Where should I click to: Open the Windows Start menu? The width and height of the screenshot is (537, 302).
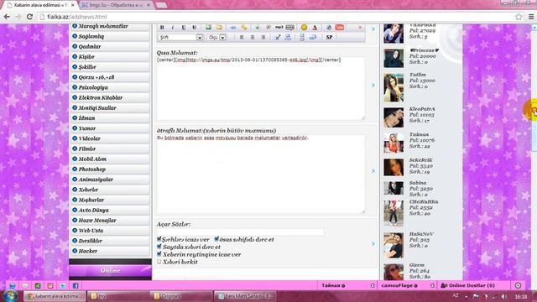pos(10,296)
